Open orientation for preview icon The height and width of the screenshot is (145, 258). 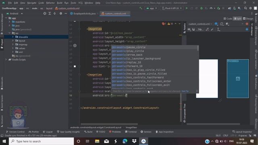pyautogui.click(x=222, y=24)
